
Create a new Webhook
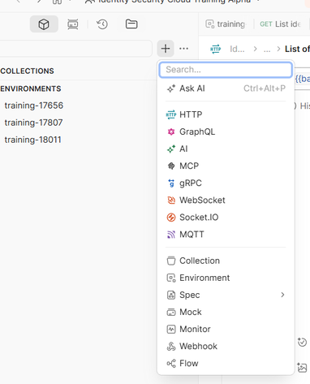click(226, 346)
